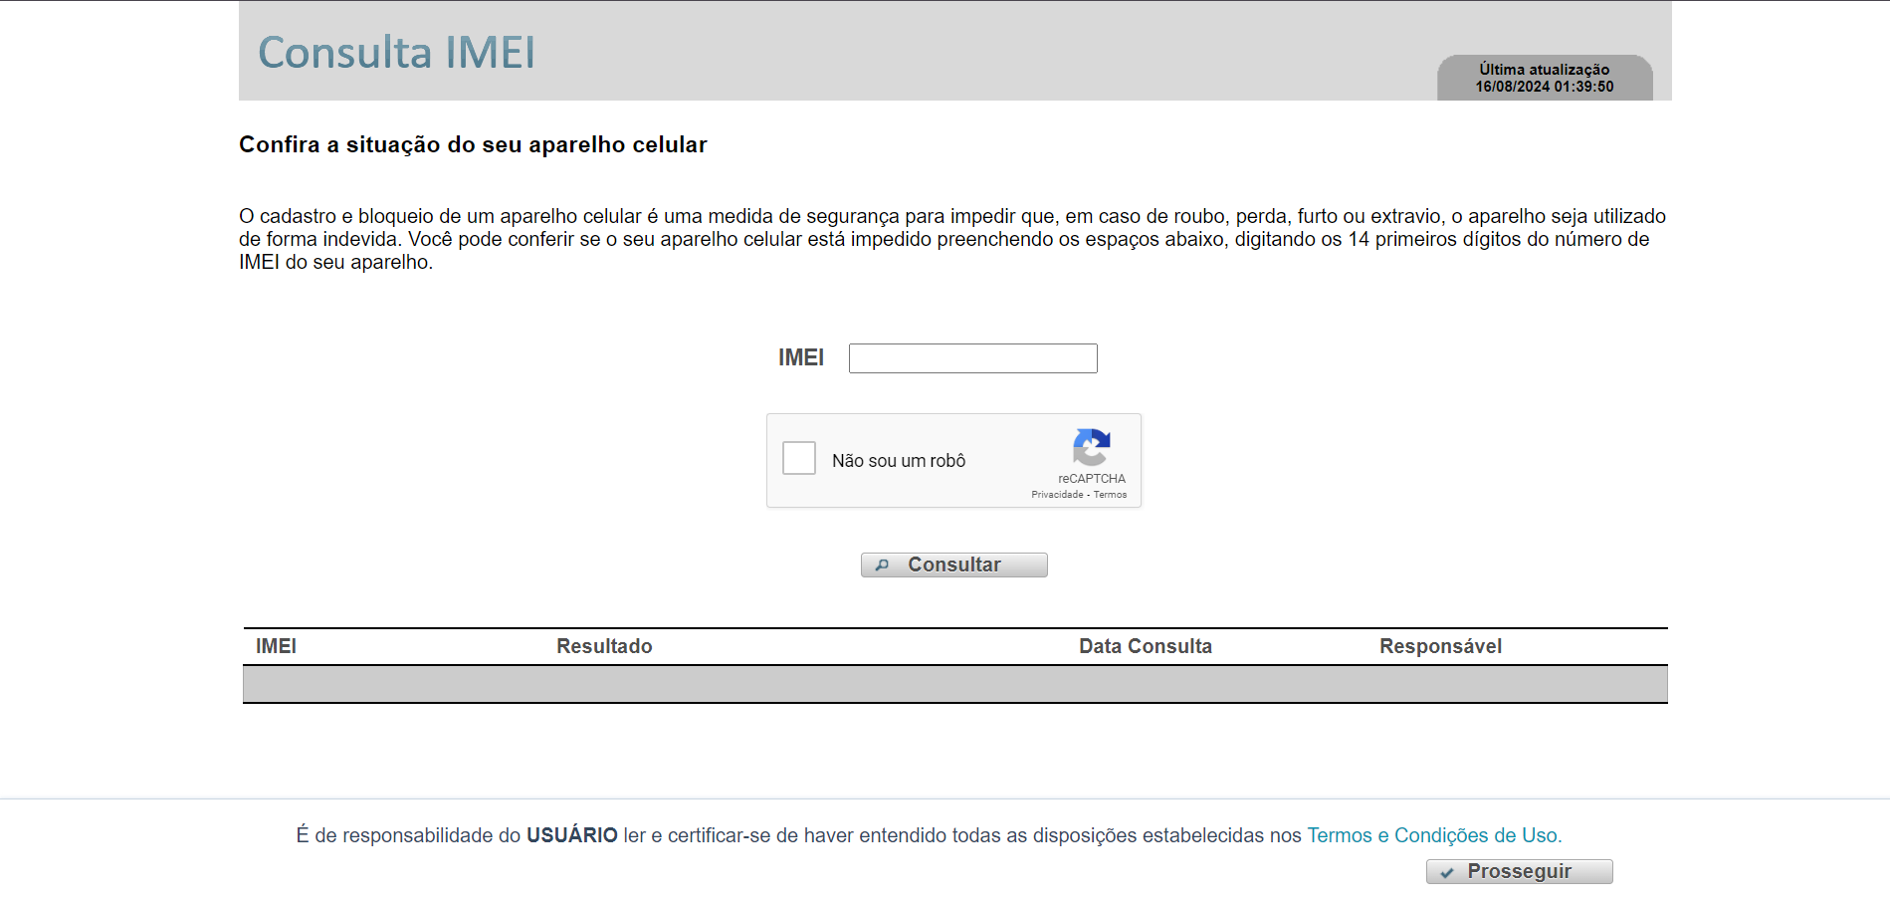This screenshot has width=1890, height=907.
Task: Open the reCAPTCHA Termos link
Action: coord(1111,495)
